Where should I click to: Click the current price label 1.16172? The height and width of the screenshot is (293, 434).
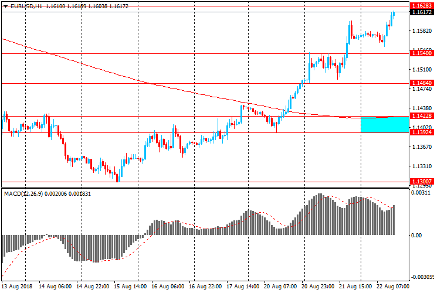pos(422,12)
